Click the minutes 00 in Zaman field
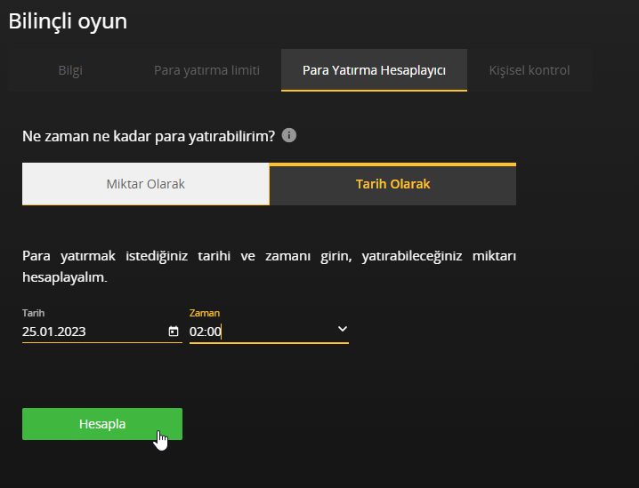 point(214,332)
